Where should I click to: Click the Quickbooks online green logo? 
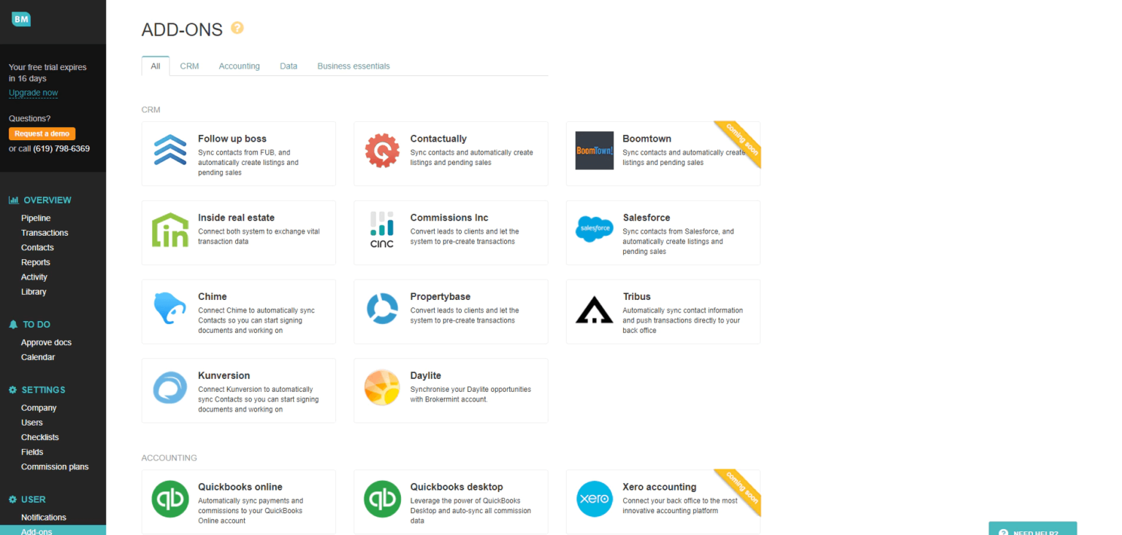point(170,499)
